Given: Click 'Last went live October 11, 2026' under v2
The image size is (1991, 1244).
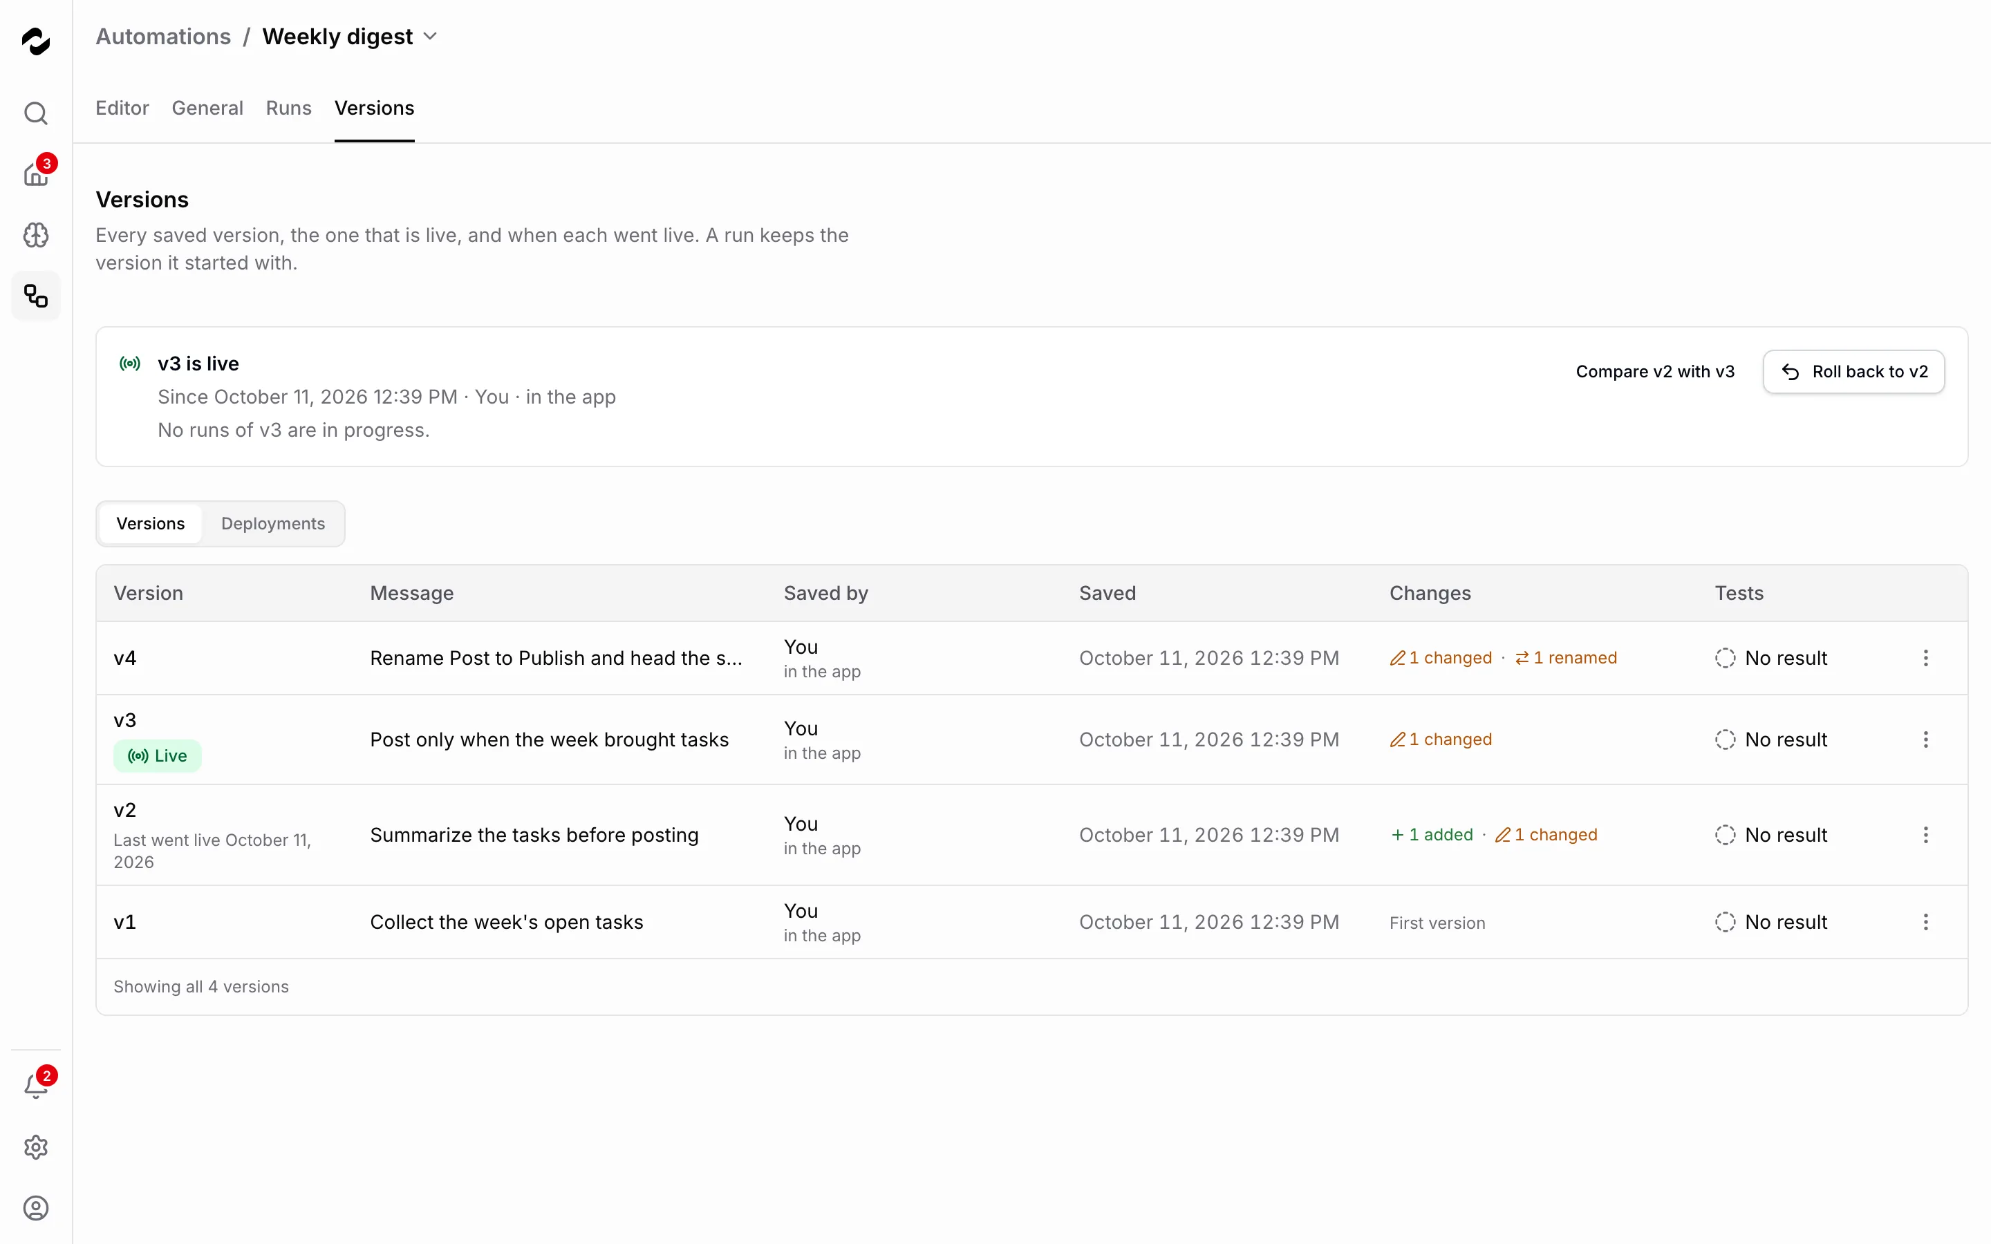Looking at the screenshot, I should [x=212, y=851].
